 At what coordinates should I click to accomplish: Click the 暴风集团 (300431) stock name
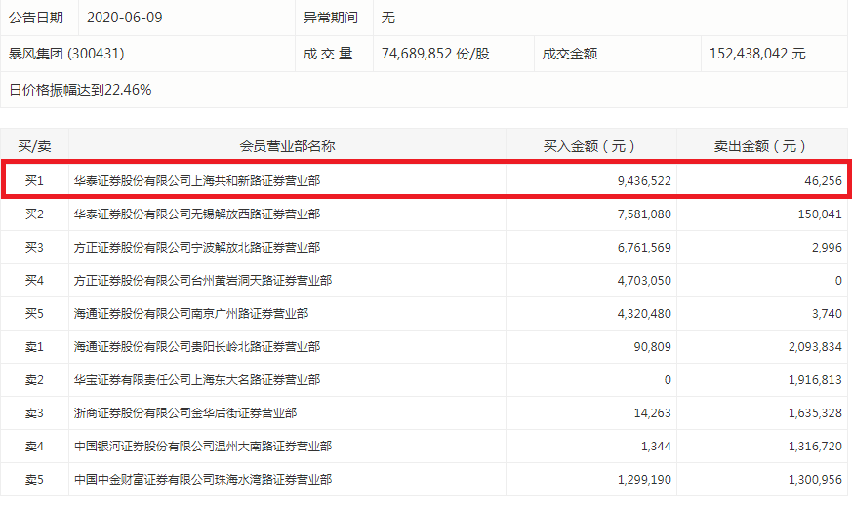(67, 55)
